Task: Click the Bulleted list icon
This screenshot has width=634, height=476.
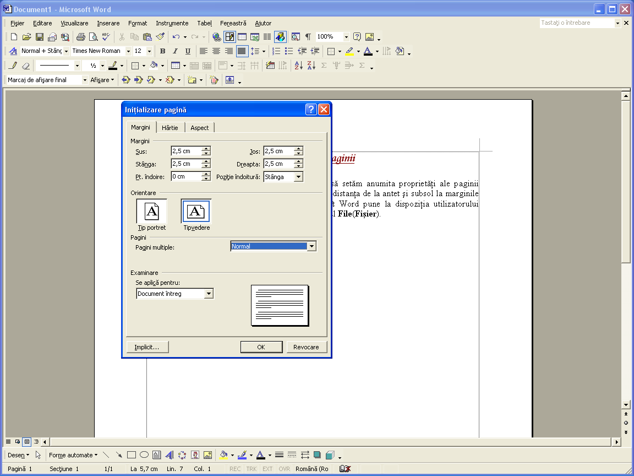Action: pos(289,51)
